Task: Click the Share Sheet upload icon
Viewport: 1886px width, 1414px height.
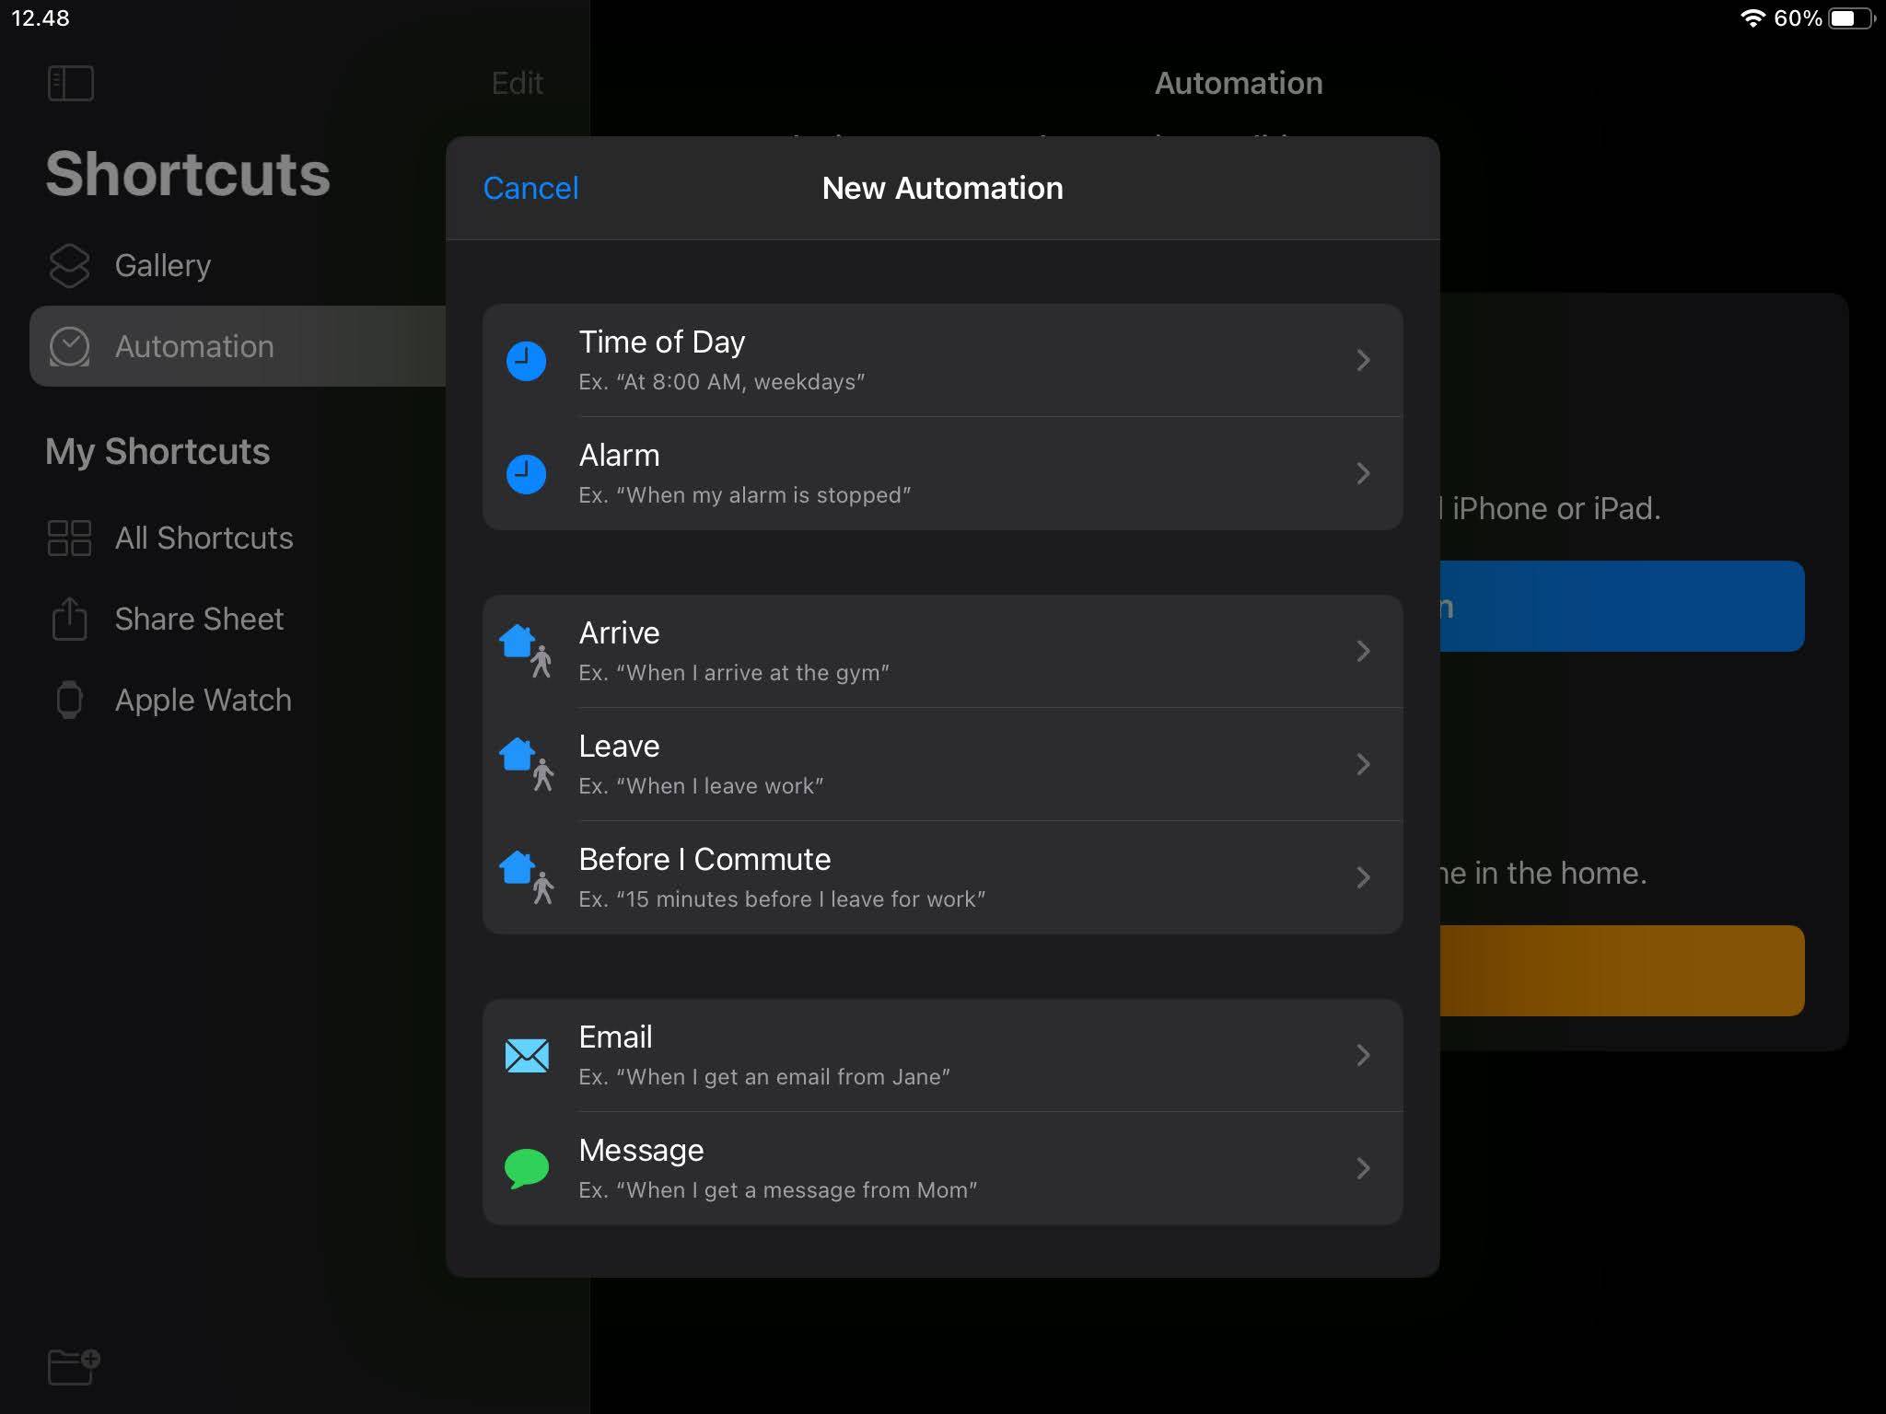Action: coord(69,619)
